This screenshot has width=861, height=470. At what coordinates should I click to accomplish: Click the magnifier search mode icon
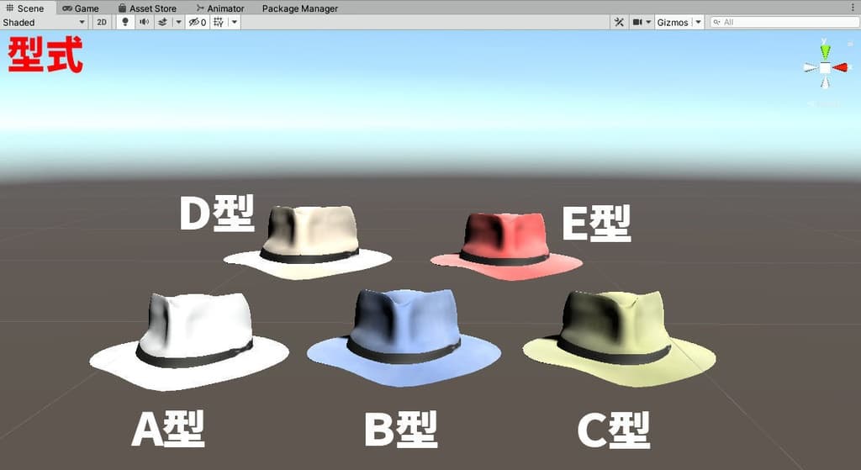[716, 22]
